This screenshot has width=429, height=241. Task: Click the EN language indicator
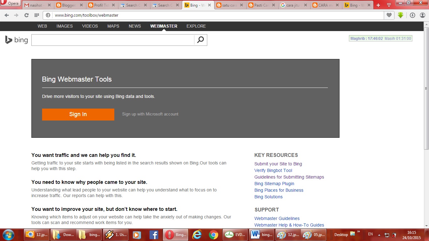[x=370, y=234]
